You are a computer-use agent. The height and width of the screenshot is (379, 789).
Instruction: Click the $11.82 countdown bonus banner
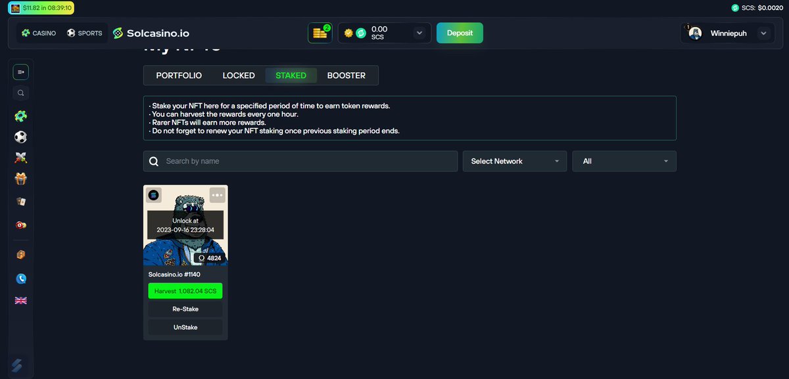(41, 8)
